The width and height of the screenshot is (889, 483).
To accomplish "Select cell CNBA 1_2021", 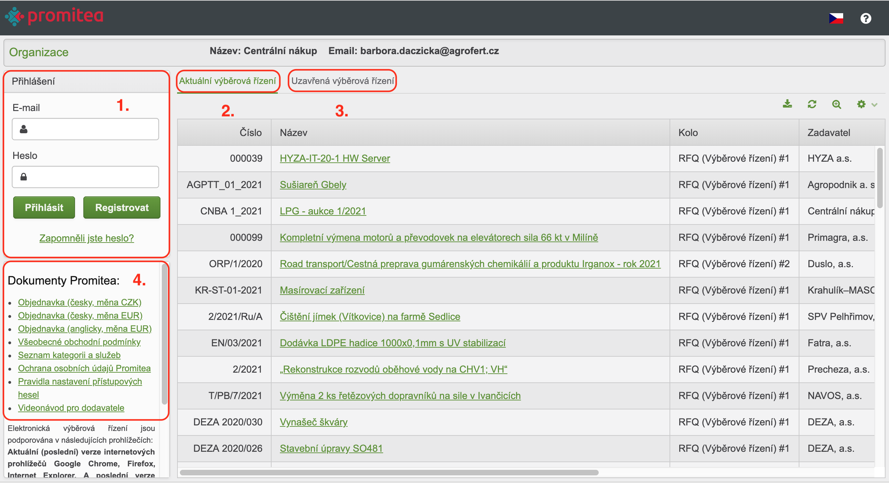I will pyautogui.click(x=224, y=211).
